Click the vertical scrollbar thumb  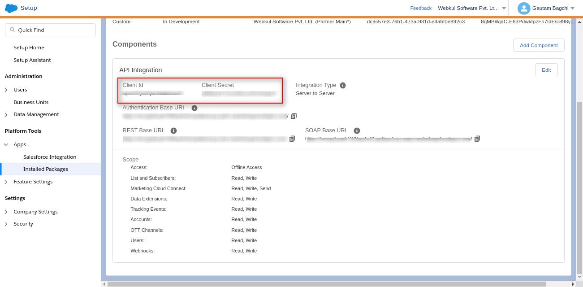click(x=579, y=187)
